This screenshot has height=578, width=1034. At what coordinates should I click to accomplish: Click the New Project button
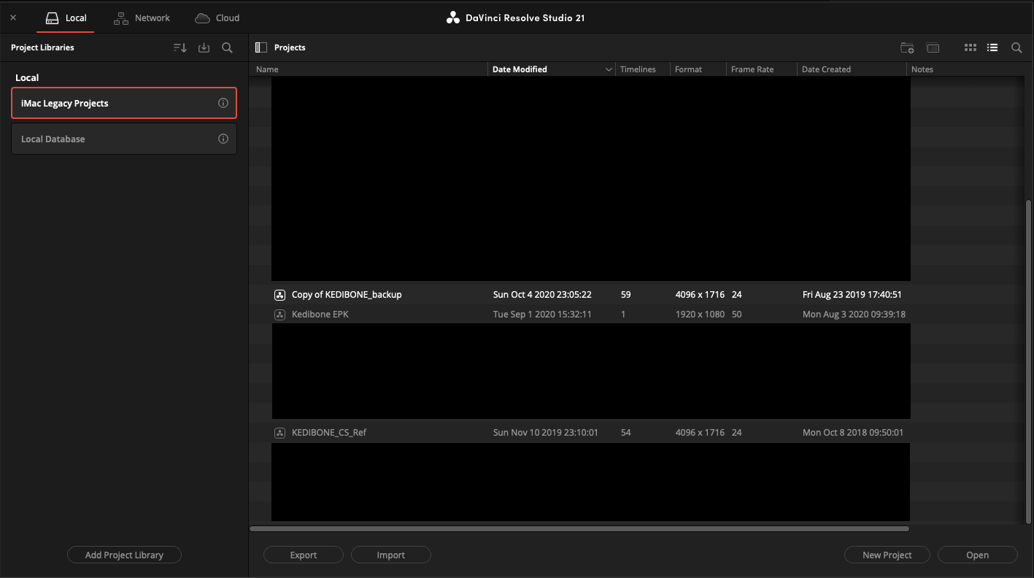click(x=887, y=555)
